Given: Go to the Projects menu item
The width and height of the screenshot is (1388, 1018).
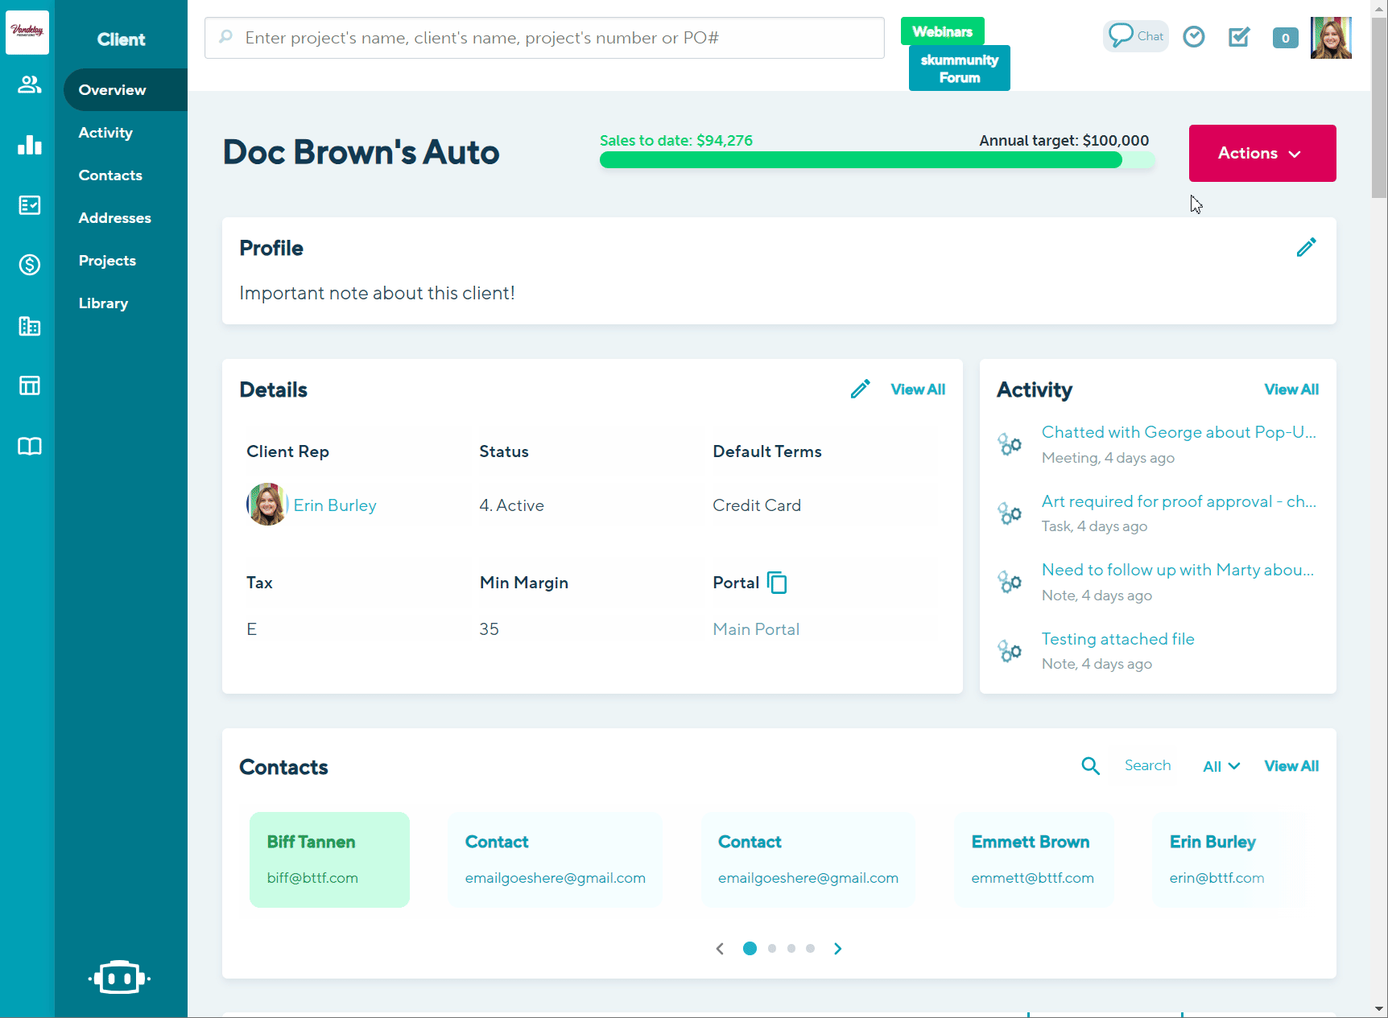Looking at the screenshot, I should pyautogui.click(x=107, y=261).
